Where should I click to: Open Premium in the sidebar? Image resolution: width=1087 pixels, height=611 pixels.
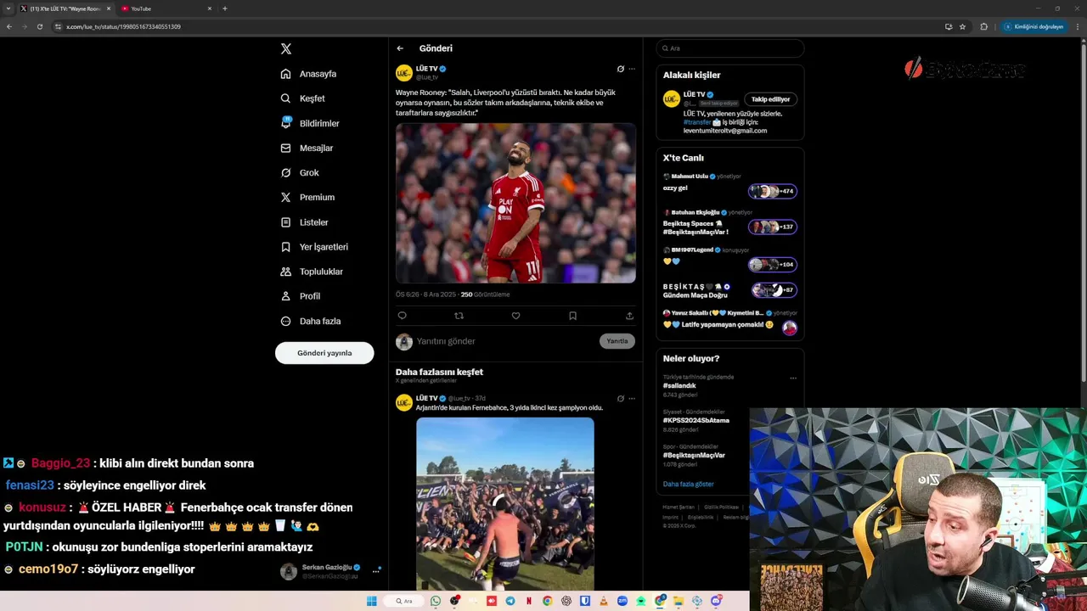[307, 197]
